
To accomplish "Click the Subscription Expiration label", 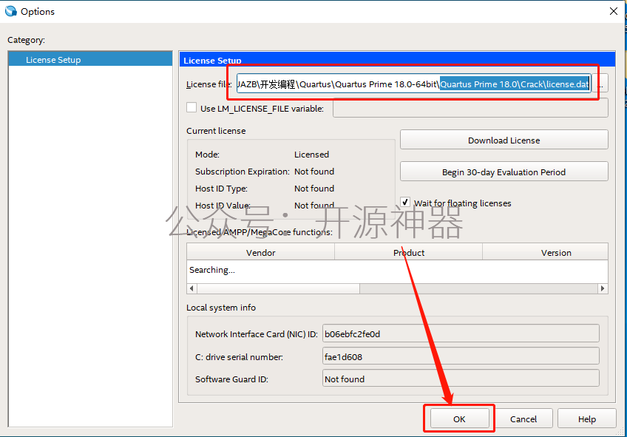I will [x=242, y=172].
